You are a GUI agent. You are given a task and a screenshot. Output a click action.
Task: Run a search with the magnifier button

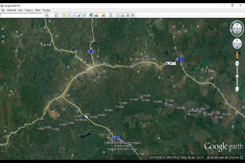pos(47,15)
